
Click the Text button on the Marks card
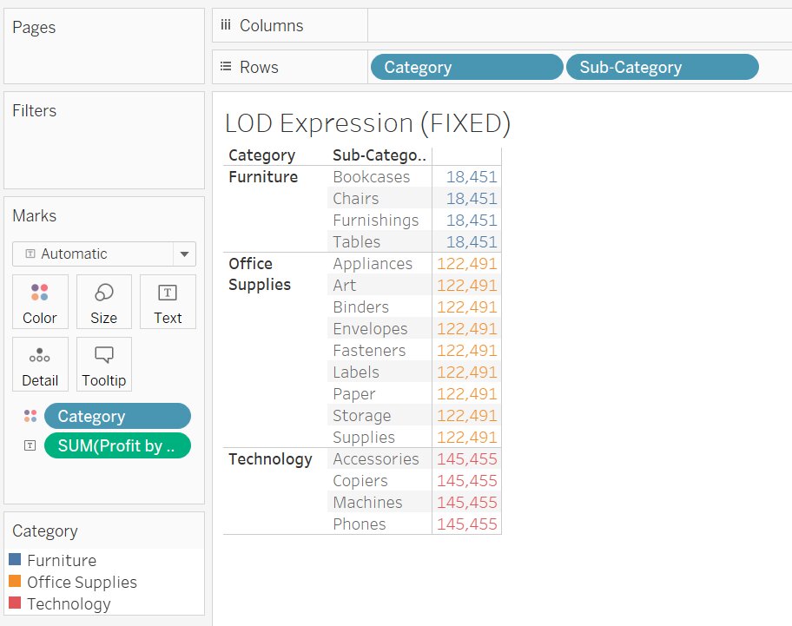coord(168,301)
